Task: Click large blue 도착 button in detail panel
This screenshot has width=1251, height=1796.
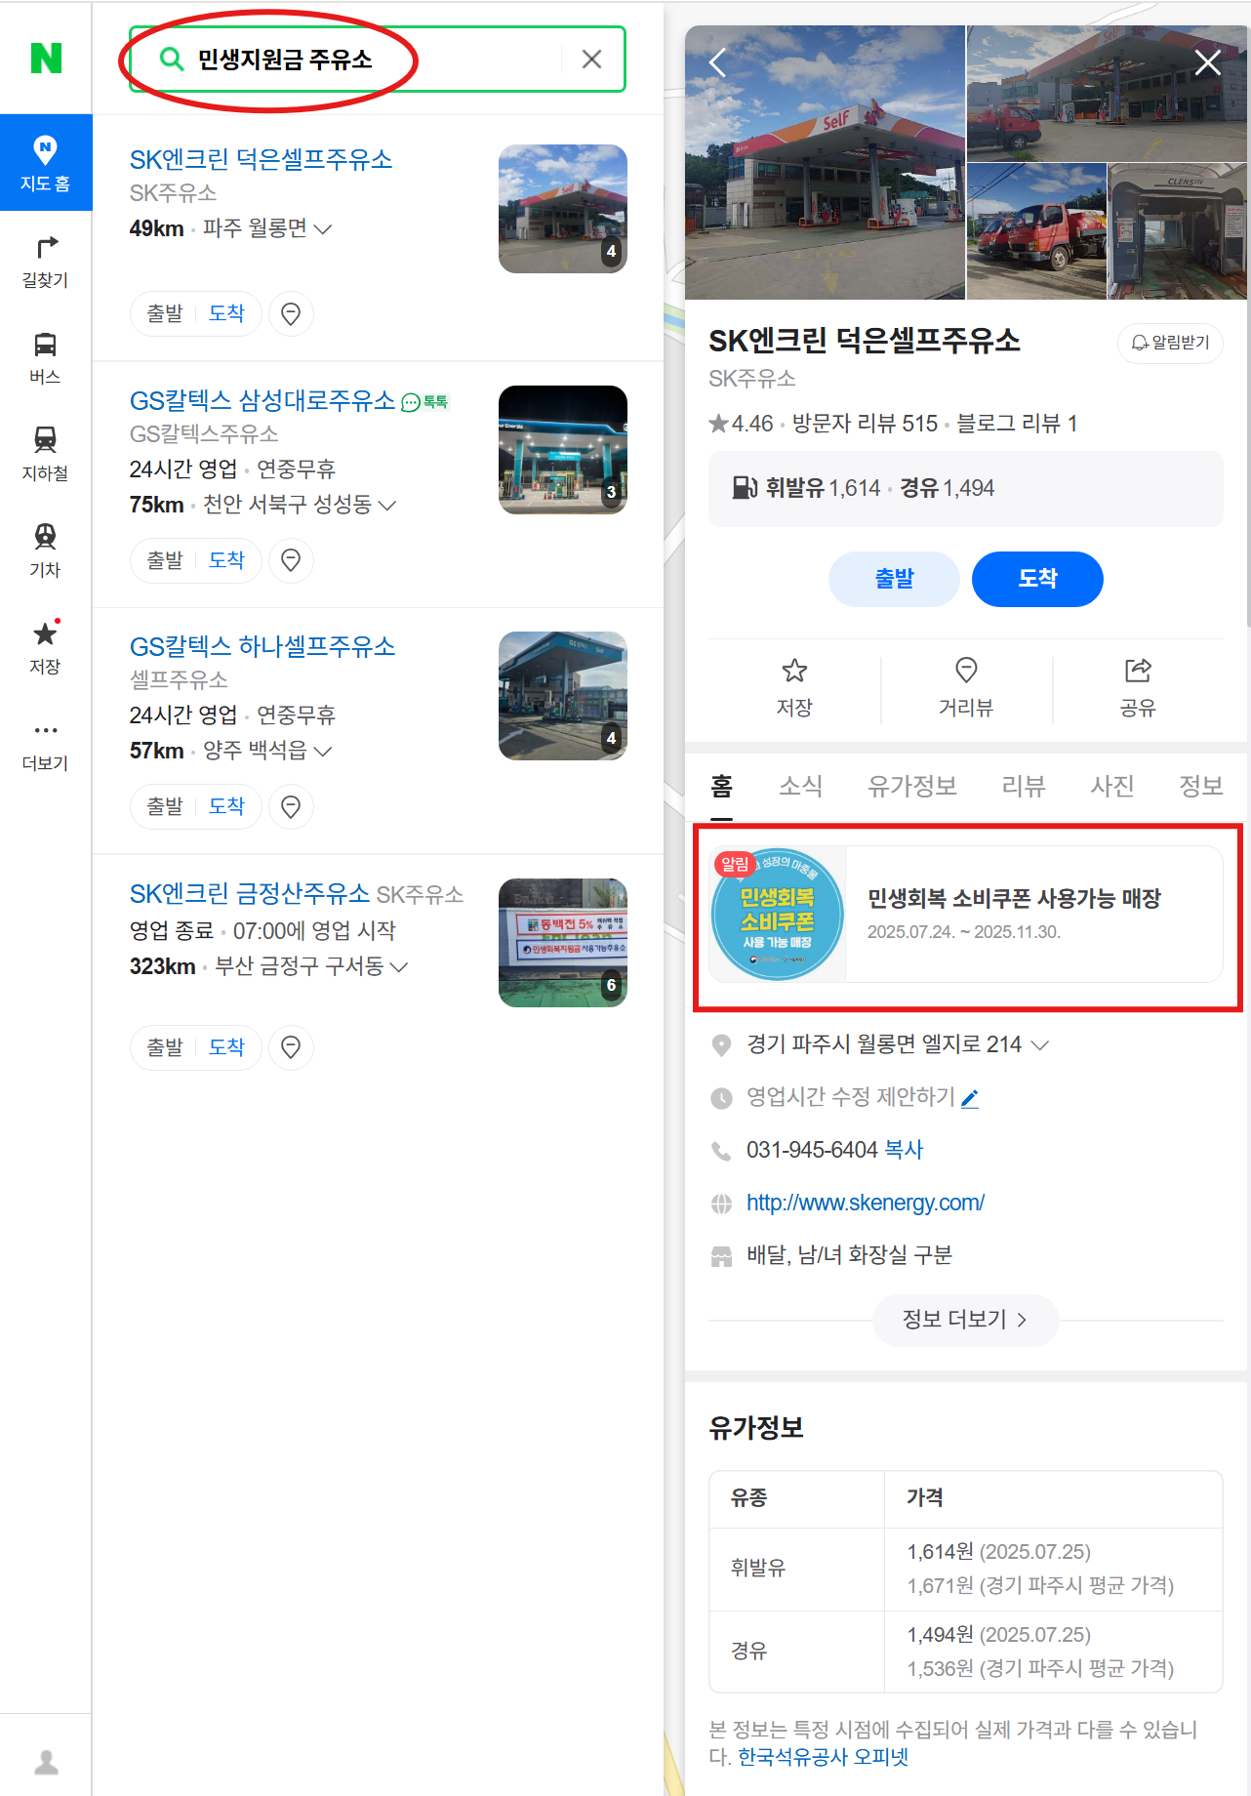Action: click(x=1038, y=579)
